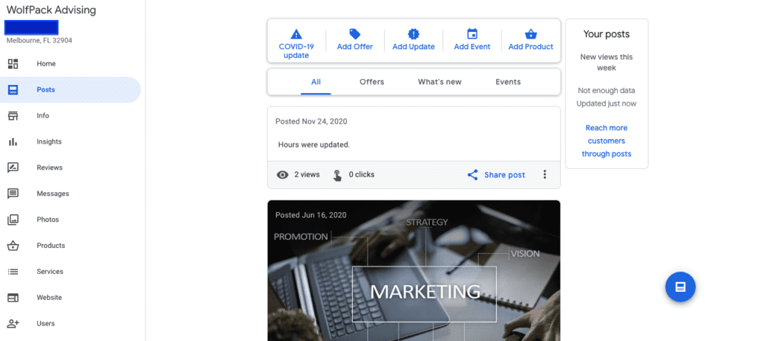This screenshot has width=764, height=341.
Task: Click the Add Offer label
Action: point(354,47)
